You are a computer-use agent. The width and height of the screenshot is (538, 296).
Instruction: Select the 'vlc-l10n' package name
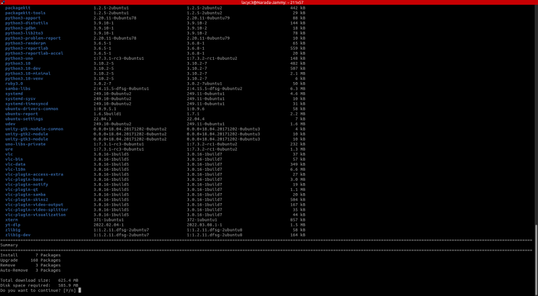[x=15, y=170]
